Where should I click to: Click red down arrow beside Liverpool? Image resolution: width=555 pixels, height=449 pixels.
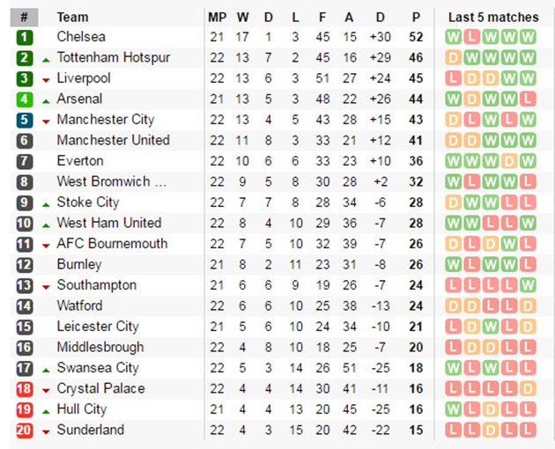tap(46, 81)
